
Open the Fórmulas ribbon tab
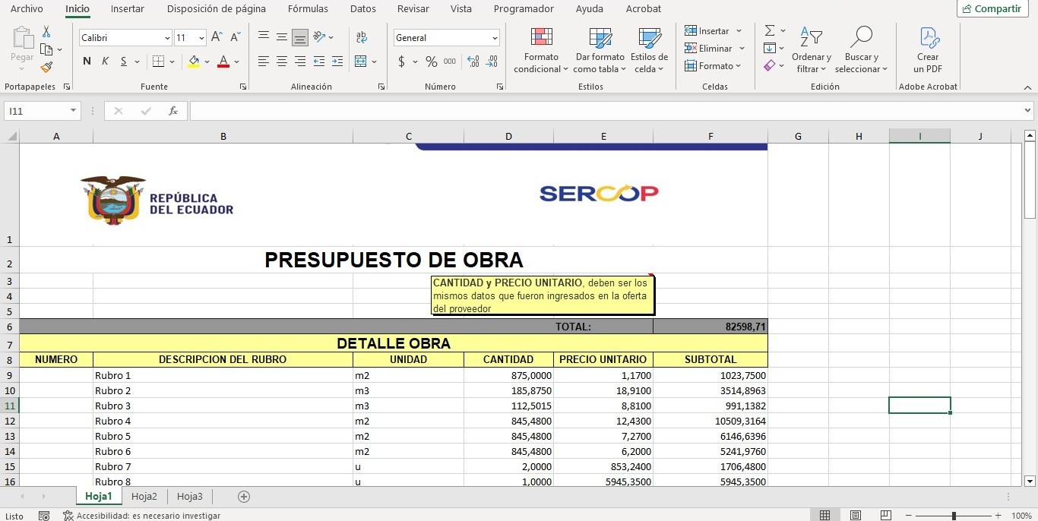click(308, 9)
